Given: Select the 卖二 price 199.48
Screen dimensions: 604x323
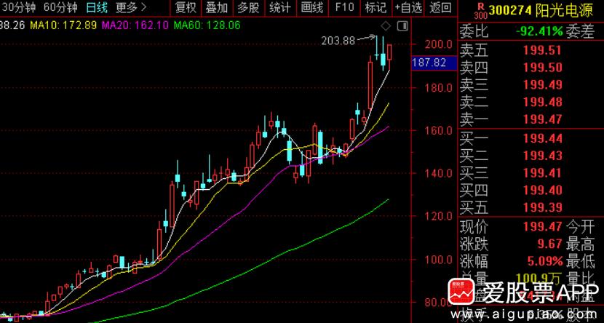Looking at the screenshot, I should click(543, 102).
